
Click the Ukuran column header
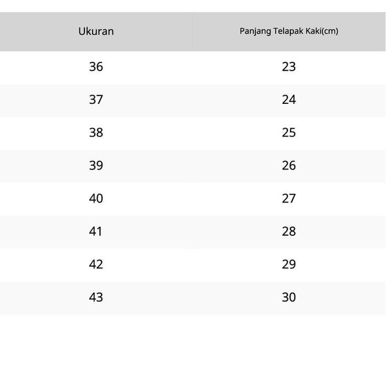[x=96, y=31]
